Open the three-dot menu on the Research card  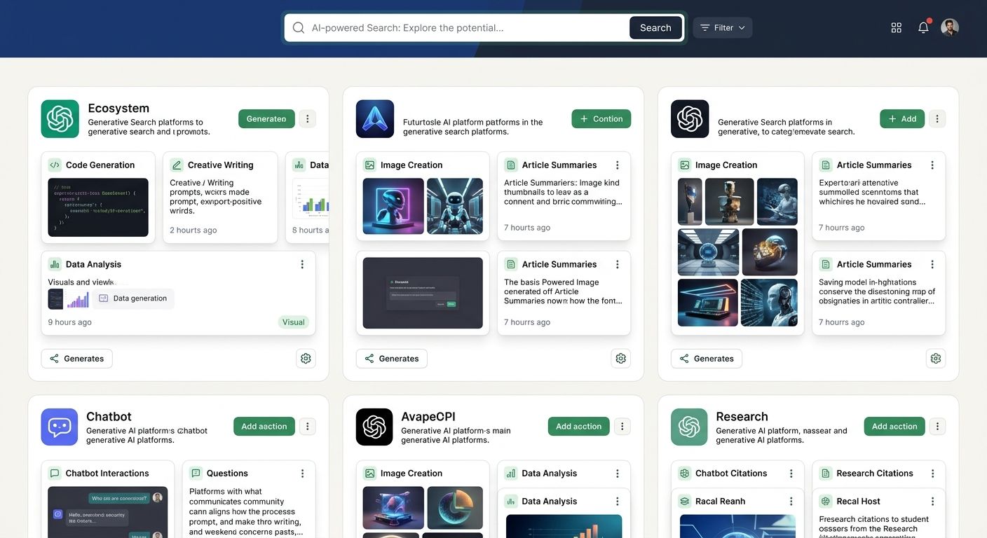(x=937, y=426)
